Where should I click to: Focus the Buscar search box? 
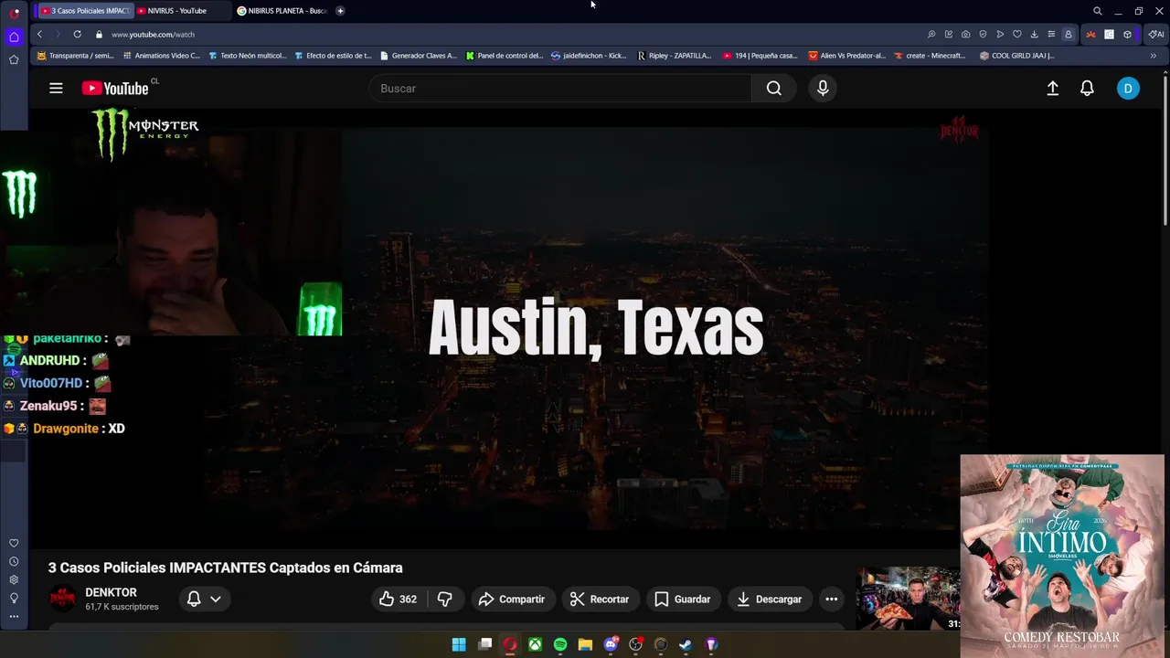[560, 89]
